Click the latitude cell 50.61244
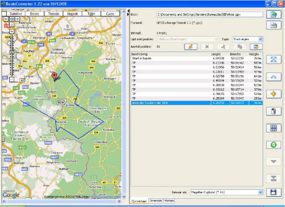This screenshot has height=207, width=285. point(237,85)
